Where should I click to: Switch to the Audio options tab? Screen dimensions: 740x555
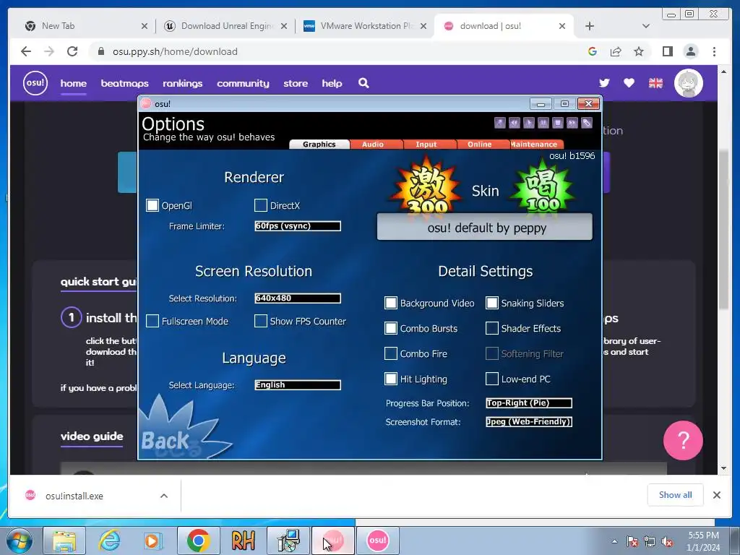(373, 145)
